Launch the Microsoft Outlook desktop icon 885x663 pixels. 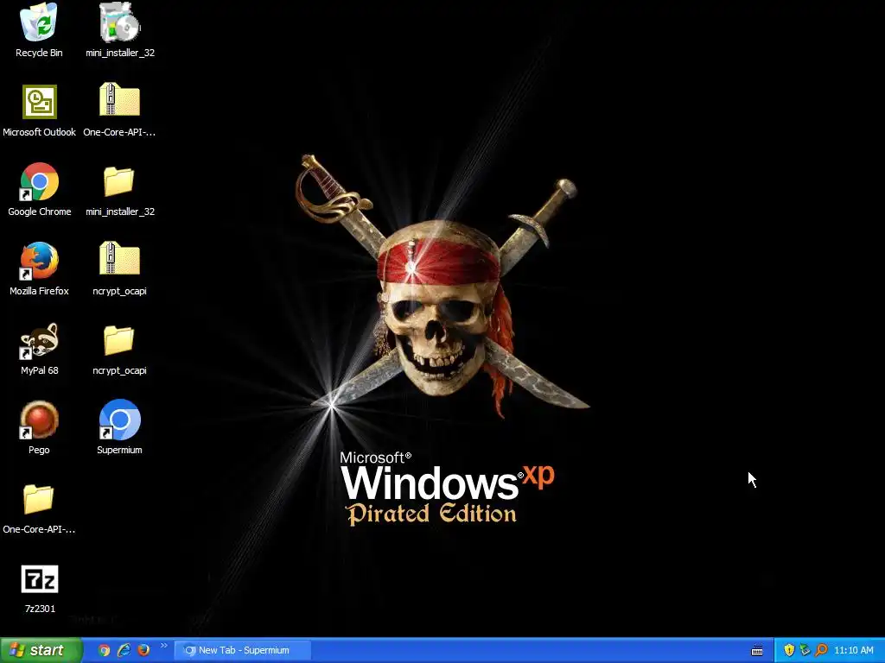[x=40, y=102]
